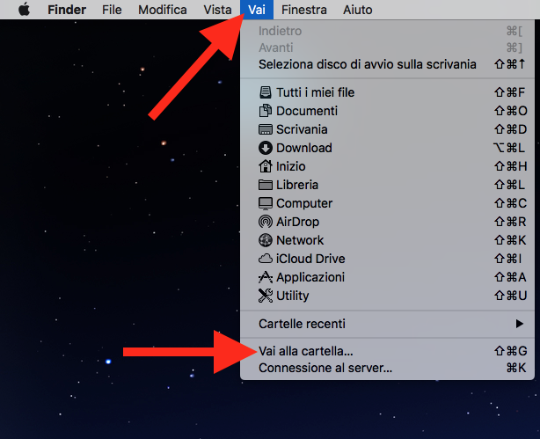Select the Documenti label
Image resolution: width=540 pixels, height=439 pixels.
tap(307, 111)
